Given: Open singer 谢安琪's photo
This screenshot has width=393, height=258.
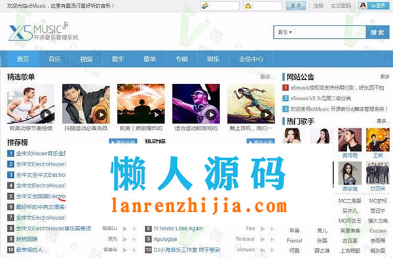Looking at the screenshot, I should [350, 173].
